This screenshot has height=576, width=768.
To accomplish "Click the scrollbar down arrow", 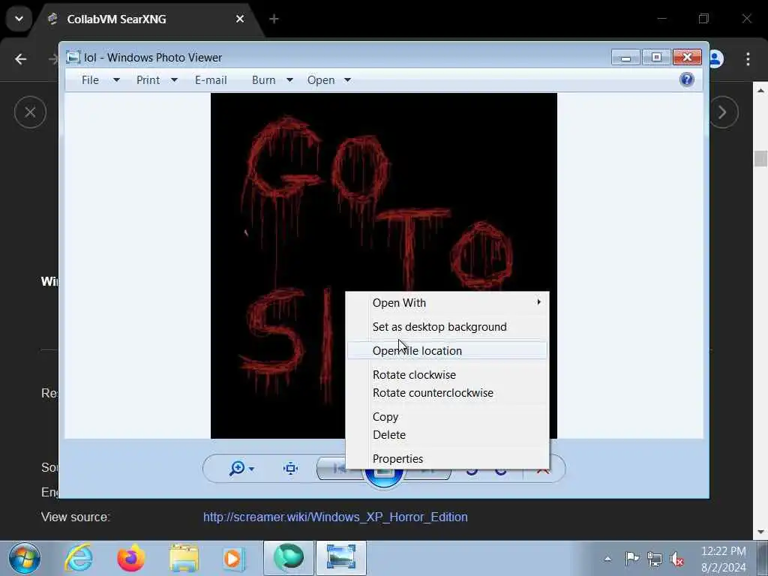I will [760, 532].
